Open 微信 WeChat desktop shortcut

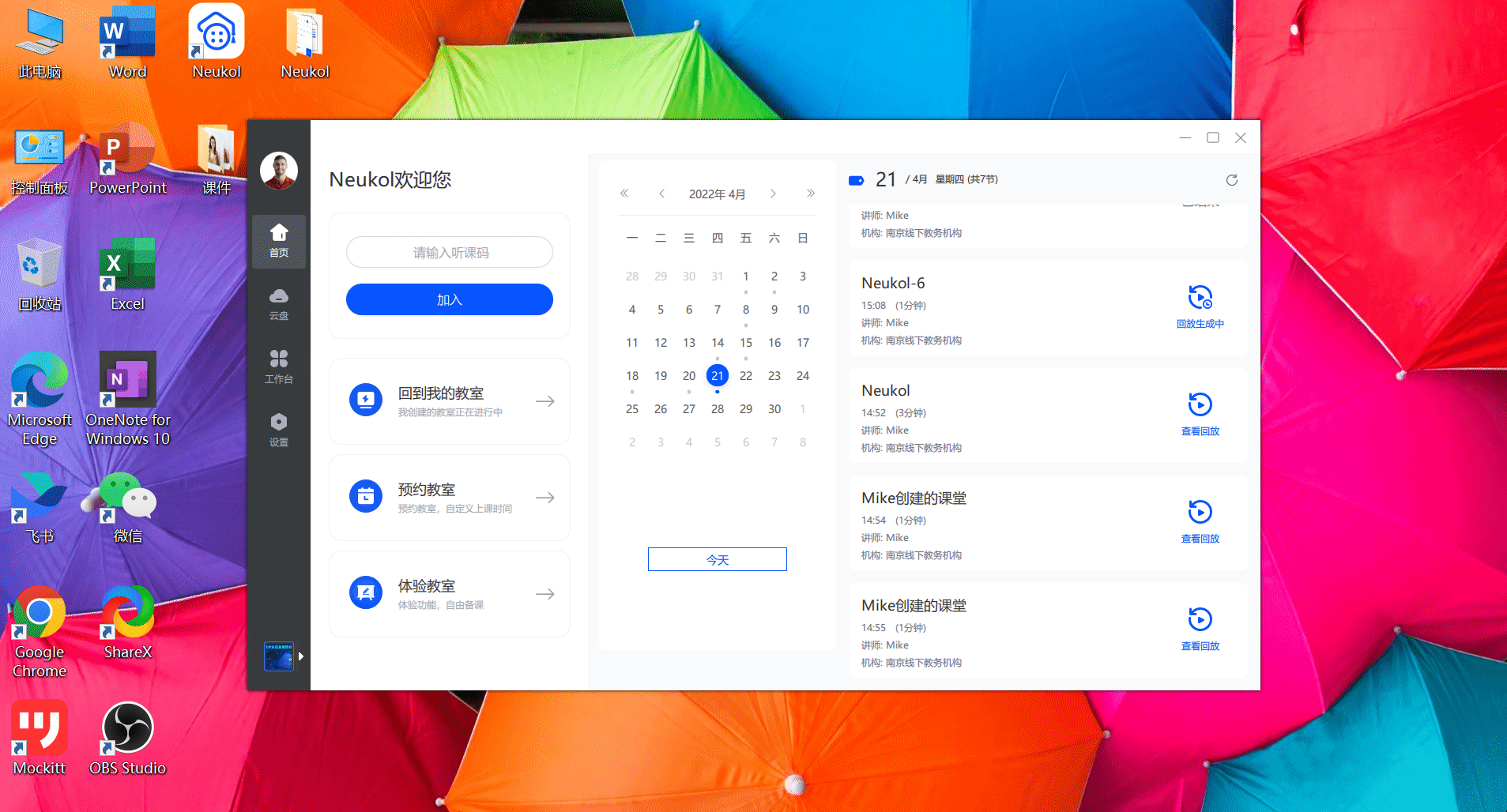pyautogui.click(x=127, y=506)
